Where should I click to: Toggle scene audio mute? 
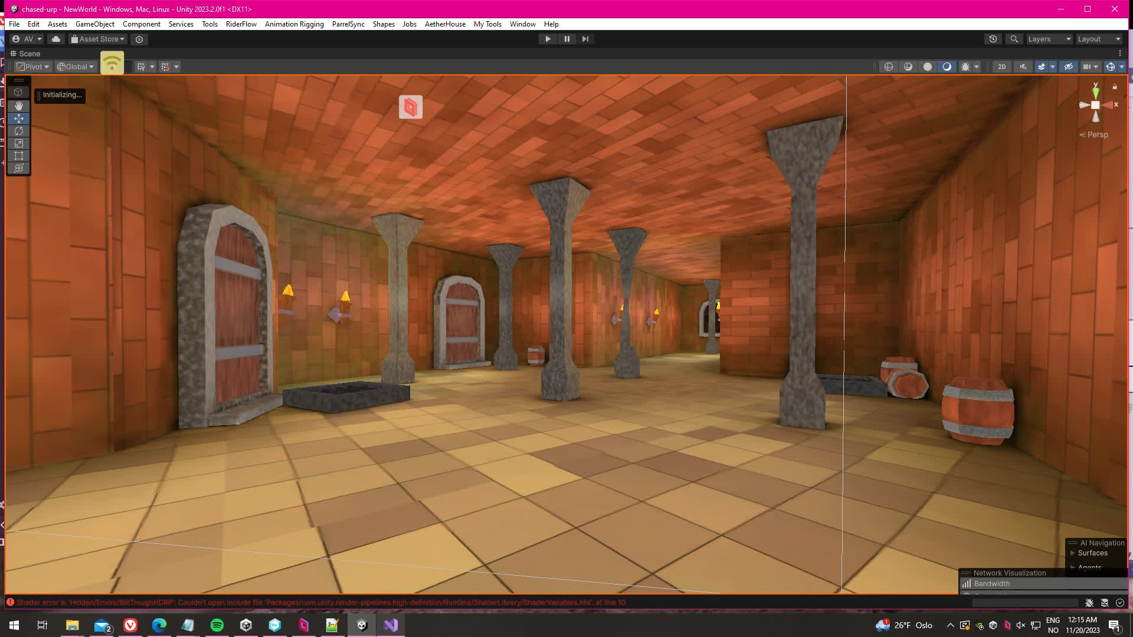[1023, 67]
